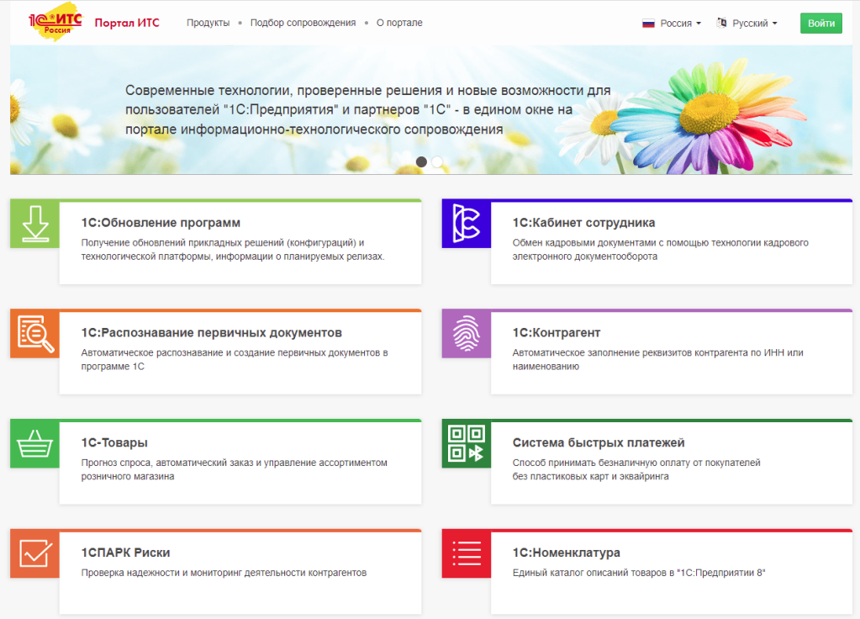Click the green shopping basket 1С-Товары icon
This screenshot has height=619, width=860.
[x=34, y=444]
